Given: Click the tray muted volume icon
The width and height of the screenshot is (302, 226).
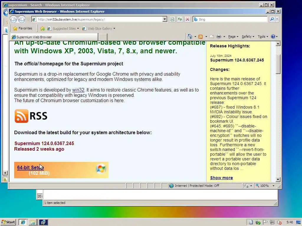Looking at the screenshot, I should (279, 222).
